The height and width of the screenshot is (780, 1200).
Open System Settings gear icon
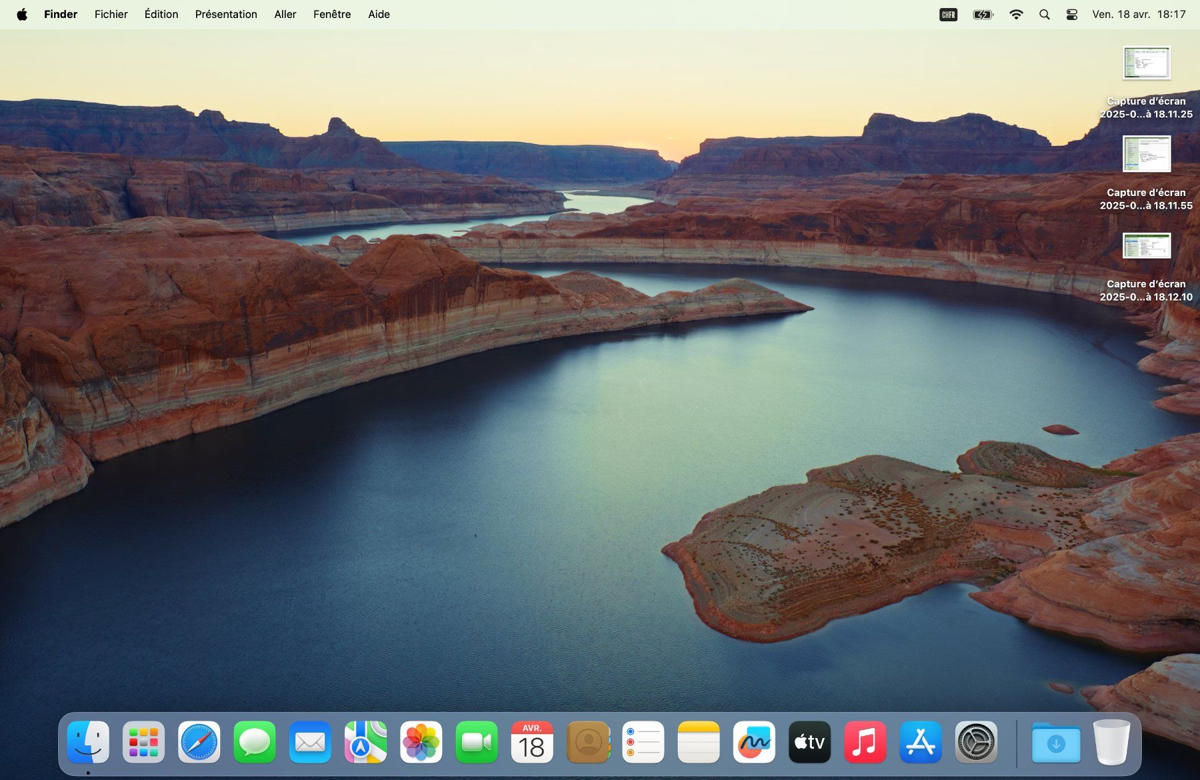(977, 741)
